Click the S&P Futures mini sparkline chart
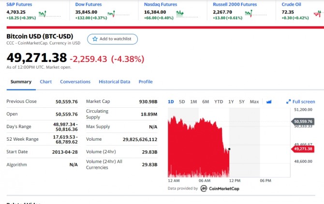 pyautogui.click(x=43, y=14)
